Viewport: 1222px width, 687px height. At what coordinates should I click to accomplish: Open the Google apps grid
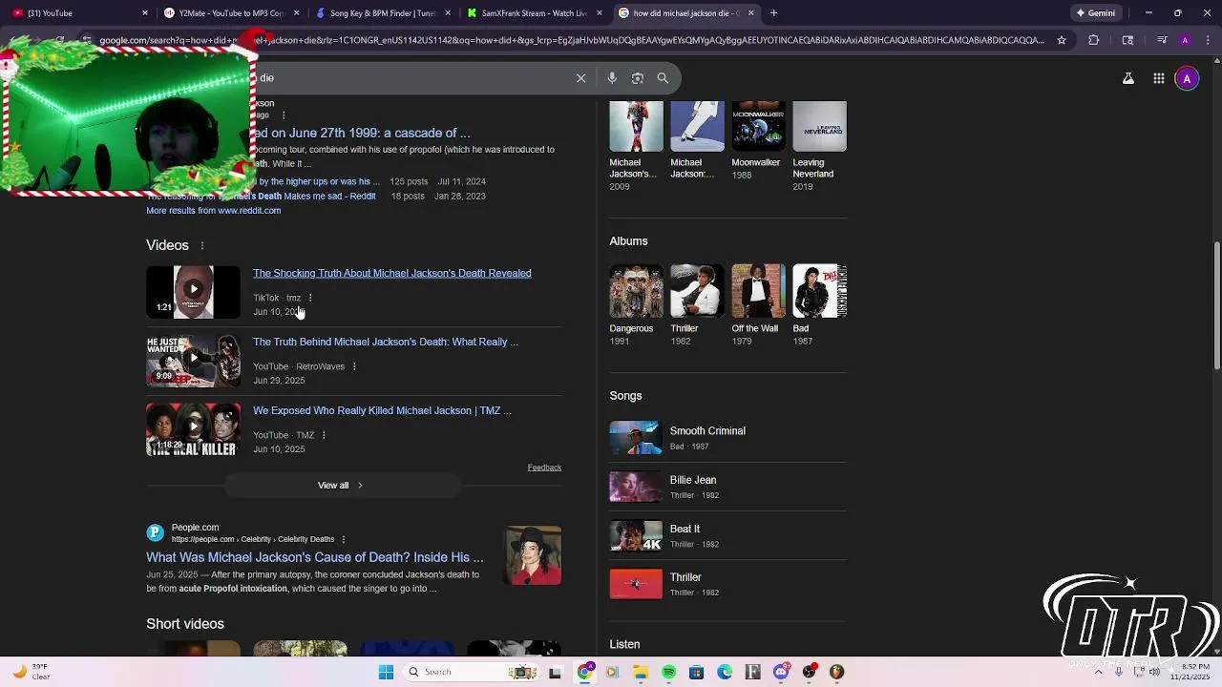[1158, 79]
